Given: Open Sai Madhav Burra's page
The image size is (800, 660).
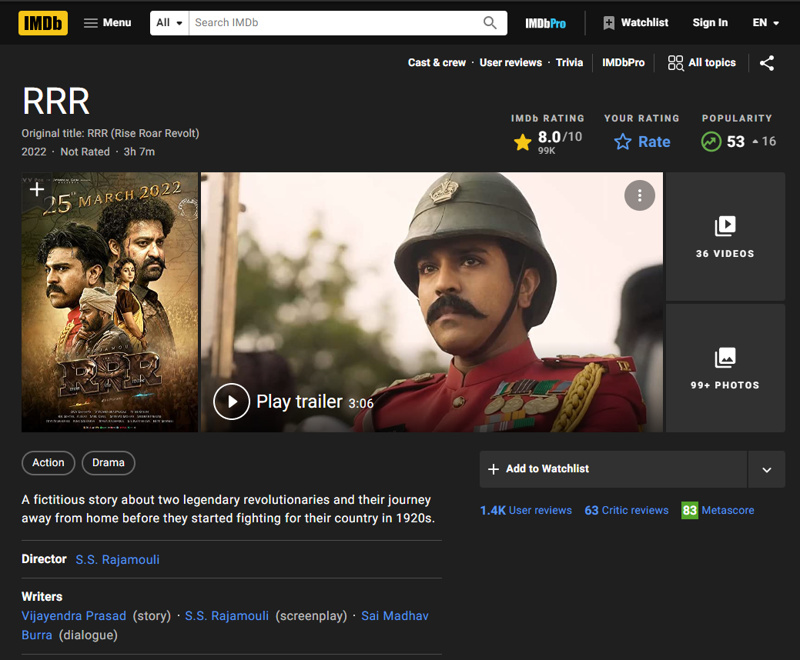Looking at the screenshot, I should 395,615.
